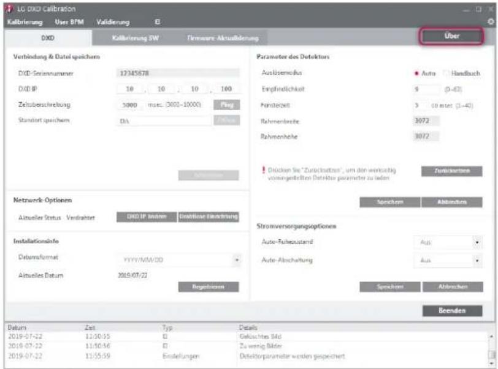
Task: Select Auto trigger mode
Action: (425, 73)
